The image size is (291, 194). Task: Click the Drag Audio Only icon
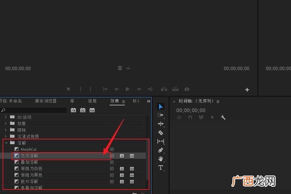128,69
